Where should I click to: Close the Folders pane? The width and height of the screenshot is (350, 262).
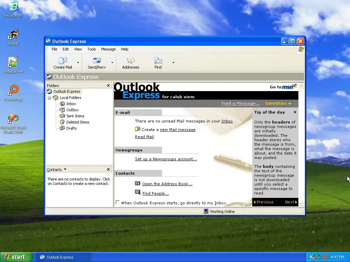coord(108,86)
